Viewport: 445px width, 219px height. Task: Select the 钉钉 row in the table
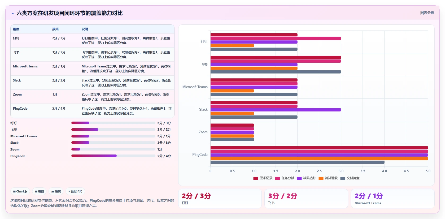click(x=92, y=40)
